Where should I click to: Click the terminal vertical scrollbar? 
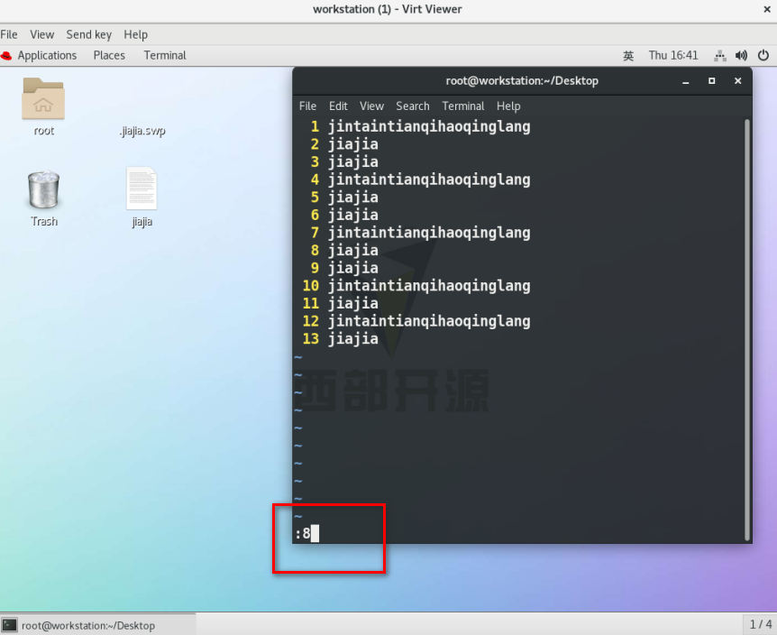coord(747,329)
